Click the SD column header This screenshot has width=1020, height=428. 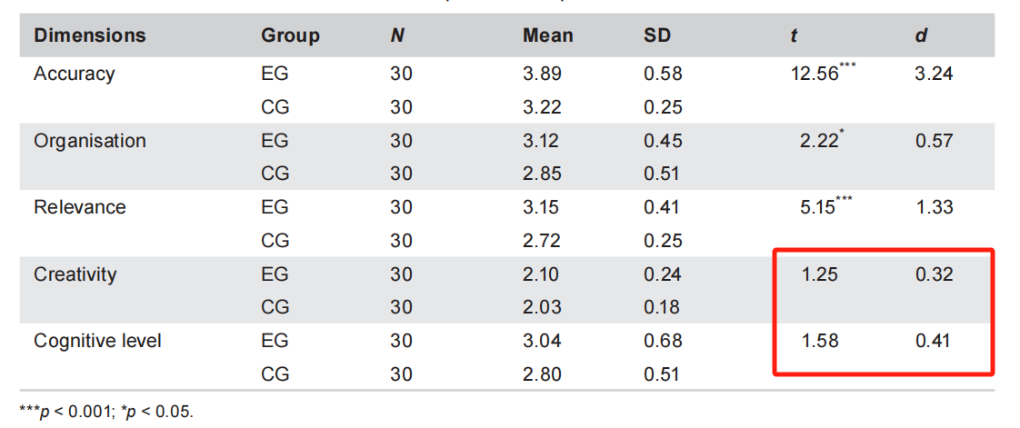click(x=658, y=35)
